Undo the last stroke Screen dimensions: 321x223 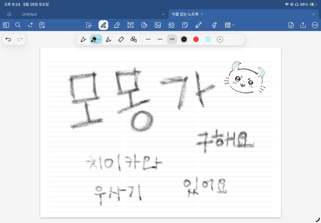point(8,39)
